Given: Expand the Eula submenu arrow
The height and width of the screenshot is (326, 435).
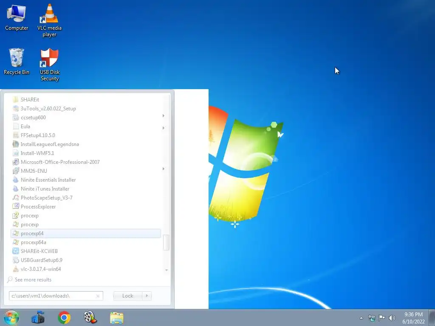Looking at the screenshot, I should pos(164,128).
